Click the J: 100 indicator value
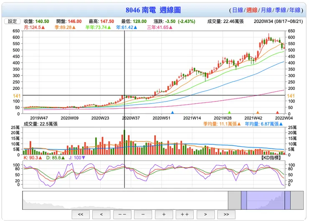The height and width of the screenshot is (224, 309). [77, 158]
